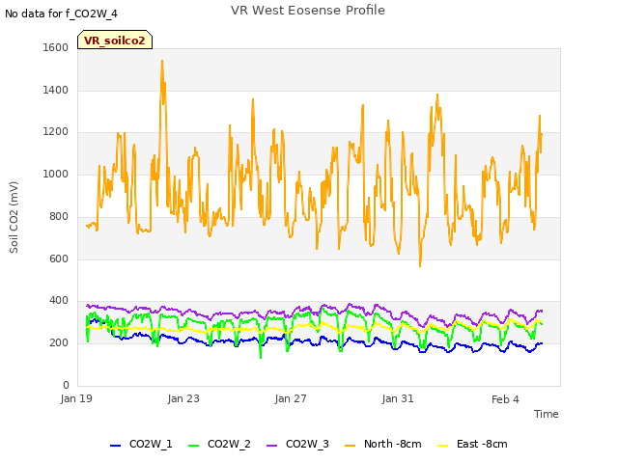Click the 1600 y-axis tick label
Screen dimensions: 618x463
(56, 47)
